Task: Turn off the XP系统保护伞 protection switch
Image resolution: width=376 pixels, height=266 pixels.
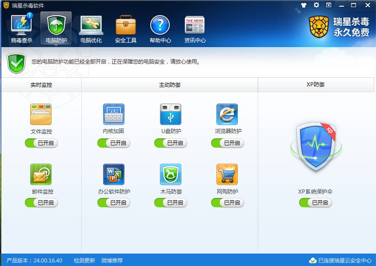Action: tap(316, 202)
